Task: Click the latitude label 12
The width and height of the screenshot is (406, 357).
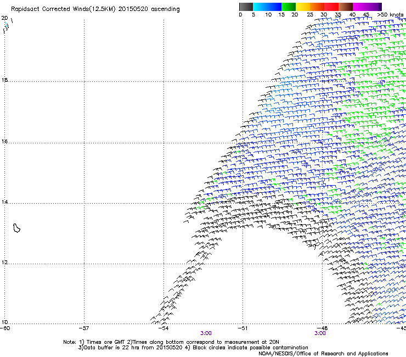Action: [x=4, y=262]
